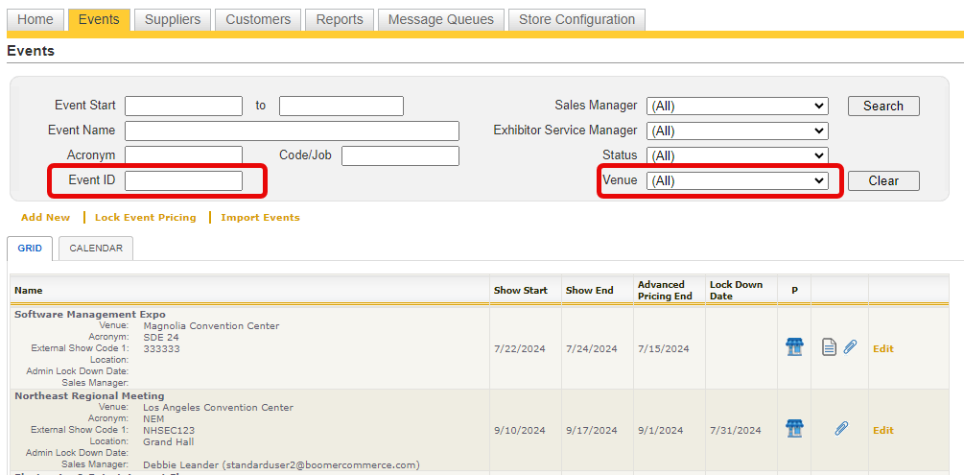
Task: Switch to the Calendar view tab
Action: click(96, 249)
